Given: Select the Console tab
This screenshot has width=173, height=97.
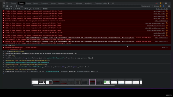Looking at the screenshot, I should tap(21, 3).
